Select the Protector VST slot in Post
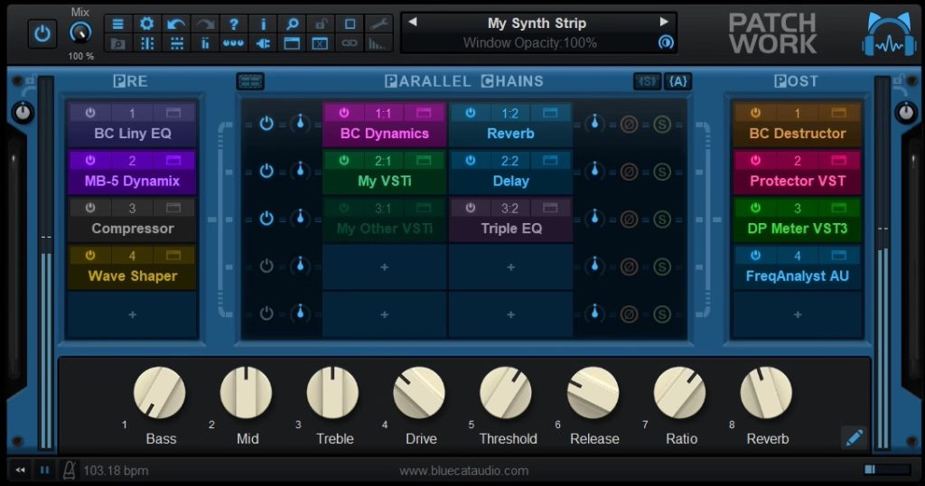This screenshot has height=486, width=925. coord(797,181)
